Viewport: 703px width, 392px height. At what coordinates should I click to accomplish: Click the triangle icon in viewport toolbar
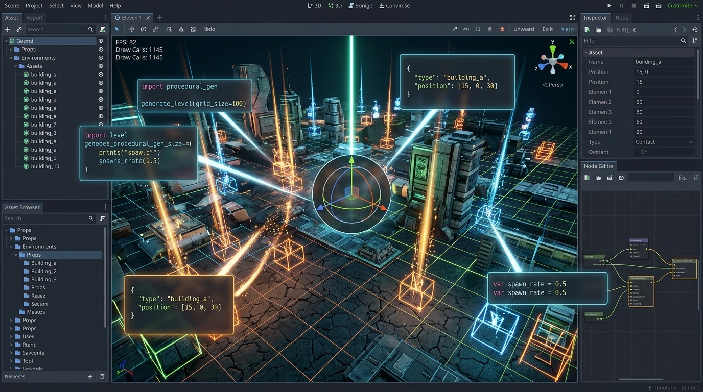[181, 29]
